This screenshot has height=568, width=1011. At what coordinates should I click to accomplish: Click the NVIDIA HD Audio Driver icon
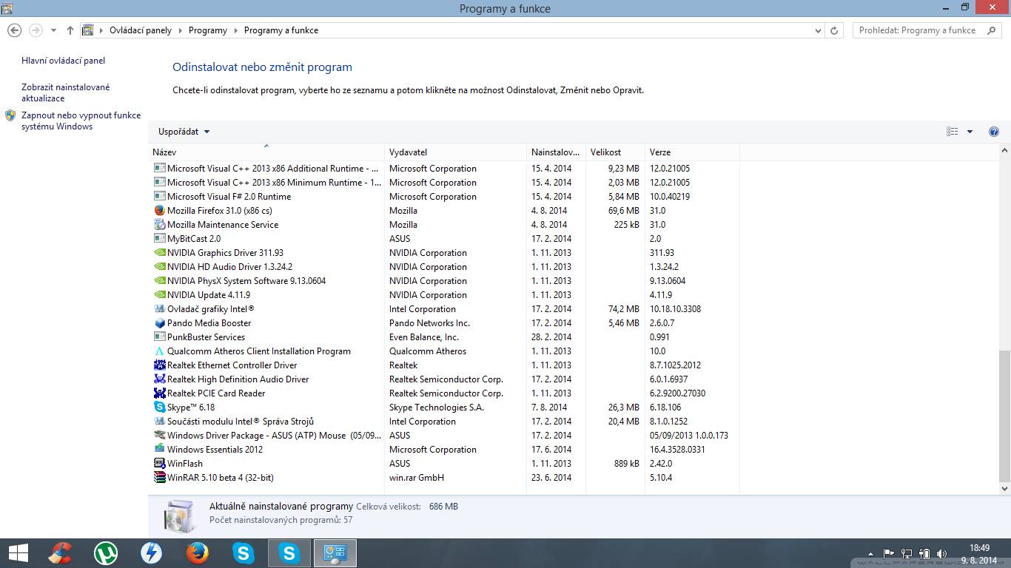(159, 267)
